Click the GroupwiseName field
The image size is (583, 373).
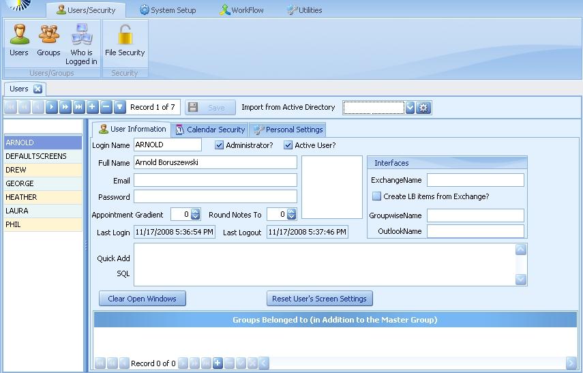pyautogui.click(x=475, y=215)
